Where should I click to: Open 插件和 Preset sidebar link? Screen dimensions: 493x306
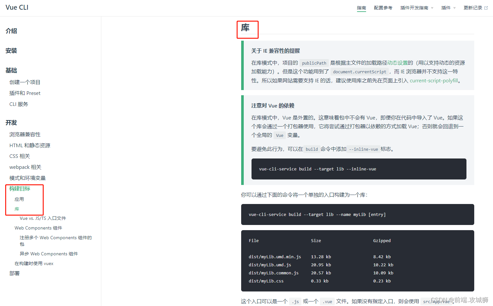tap(25, 93)
